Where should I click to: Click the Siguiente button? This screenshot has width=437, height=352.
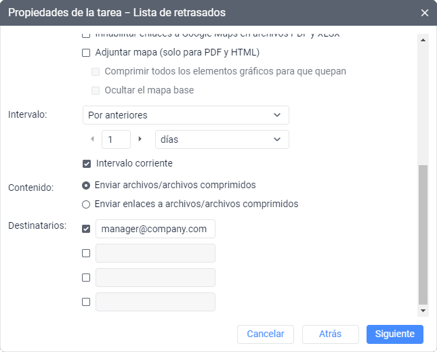(394, 334)
